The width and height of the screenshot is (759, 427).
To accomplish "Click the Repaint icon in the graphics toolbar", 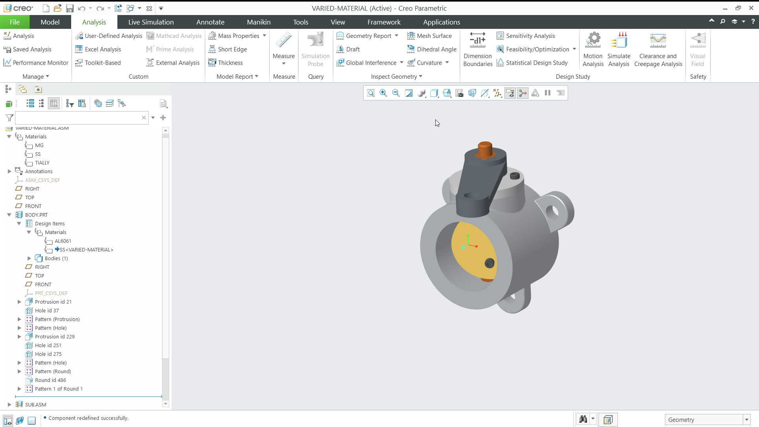I will (x=408, y=93).
